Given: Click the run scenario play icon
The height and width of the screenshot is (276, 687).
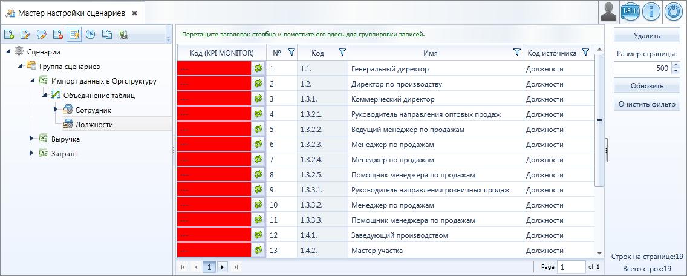Looking at the screenshot, I should pos(90,34).
